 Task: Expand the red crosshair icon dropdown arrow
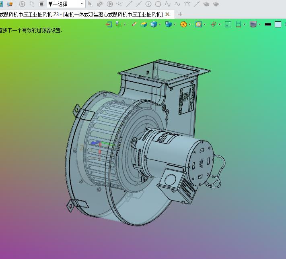(x=219, y=24)
